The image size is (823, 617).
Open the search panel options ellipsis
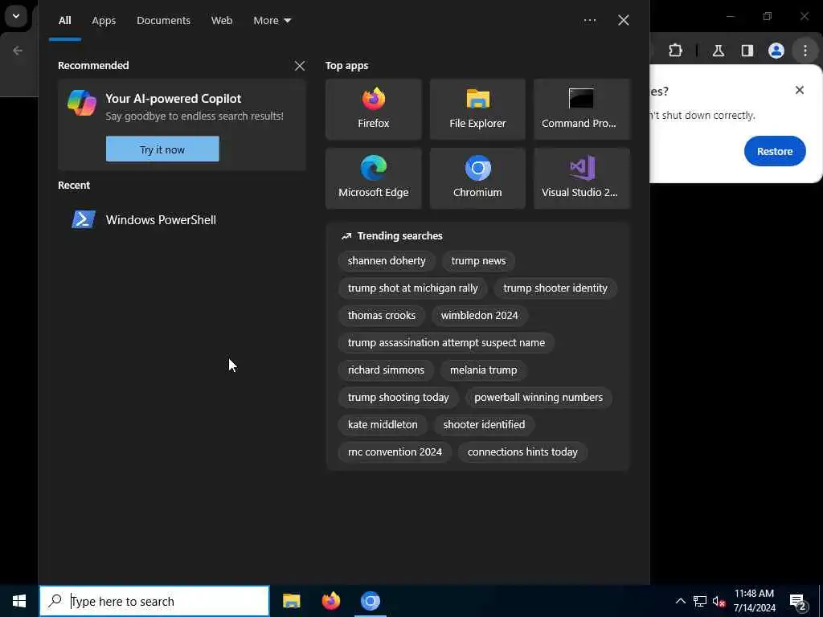coord(589,20)
